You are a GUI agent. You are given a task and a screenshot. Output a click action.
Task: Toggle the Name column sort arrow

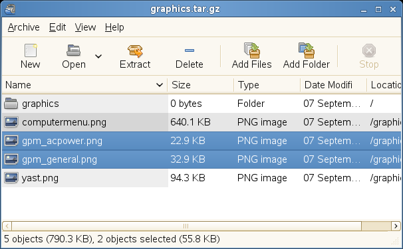pyautogui.click(x=160, y=85)
